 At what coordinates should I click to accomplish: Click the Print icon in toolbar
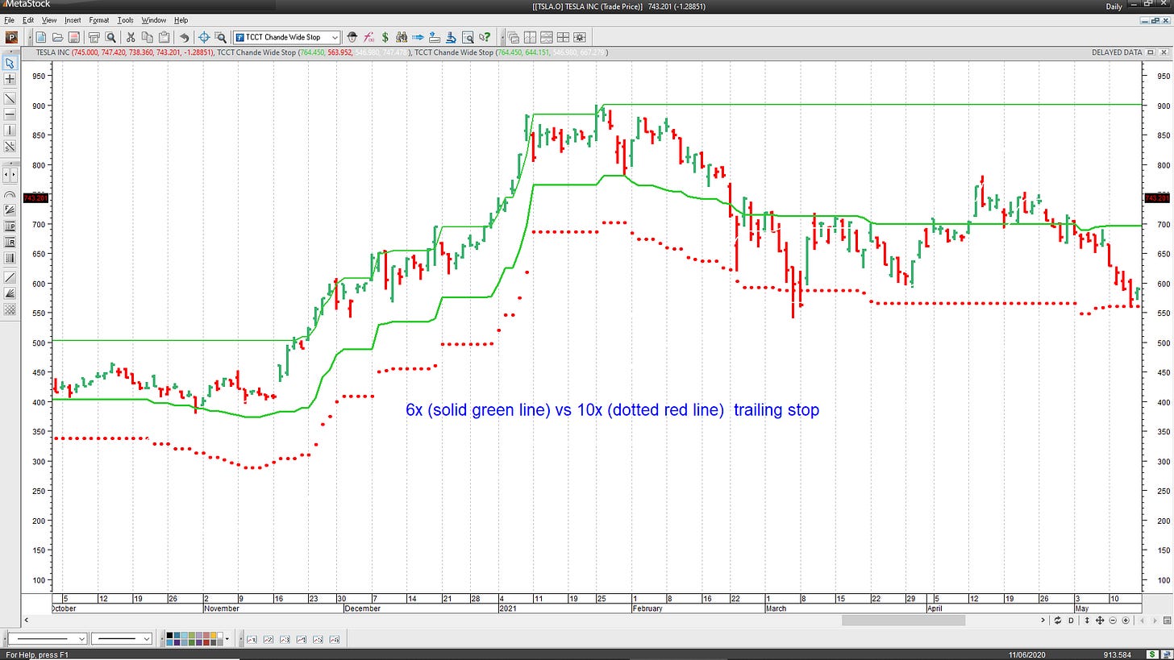[94, 37]
